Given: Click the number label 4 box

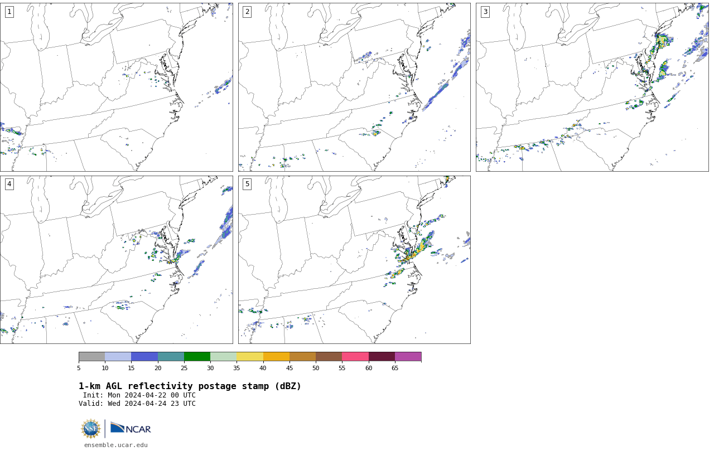Looking at the screenshot, I should tap(9, 184).
